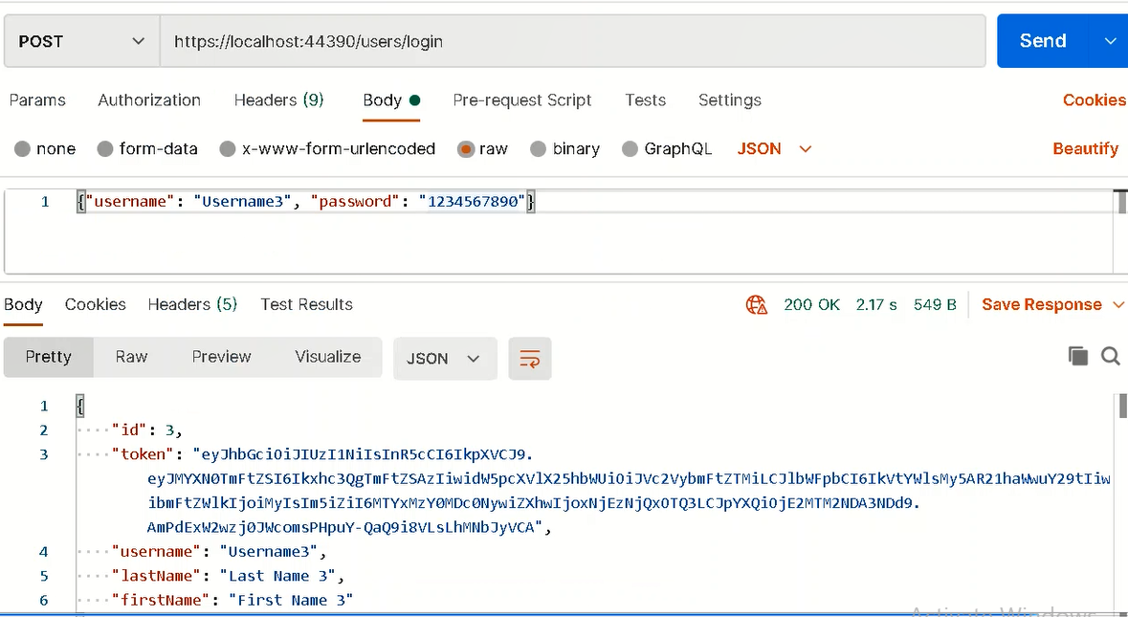Open the Send options dropdown arrow
Screen dimensions: 1128x617
[1110, 41]
